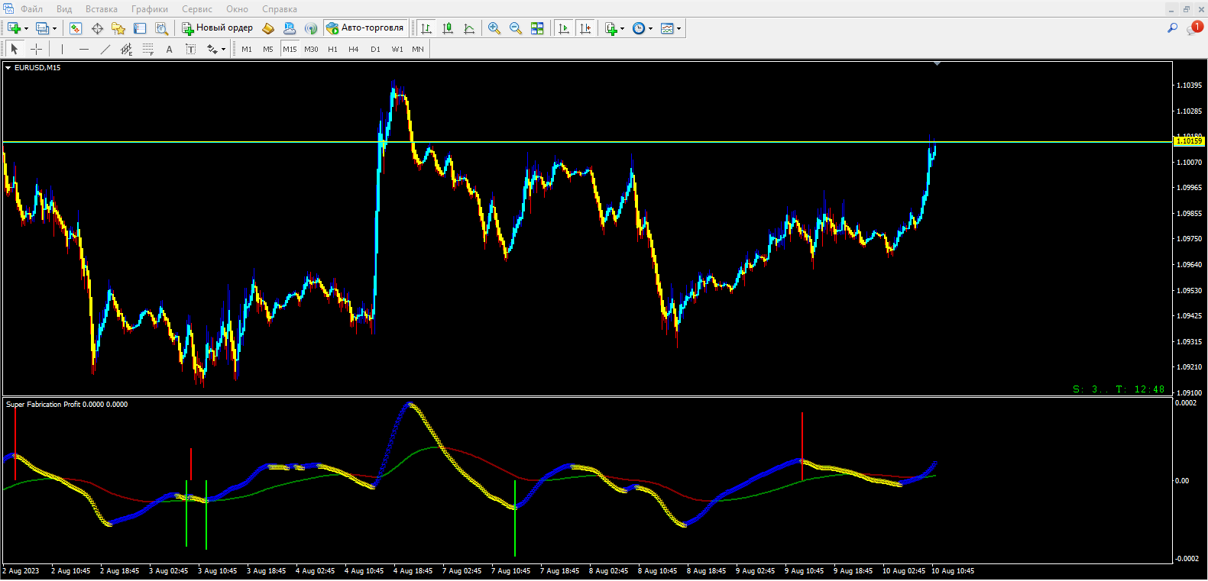
Task: Expand the new chart dropdown arrow
Action: 27,28
